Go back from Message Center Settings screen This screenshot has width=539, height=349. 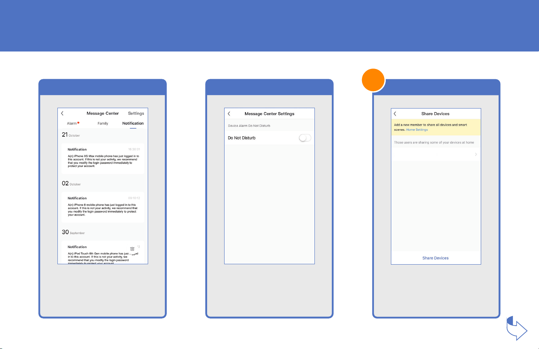[229, 114]
